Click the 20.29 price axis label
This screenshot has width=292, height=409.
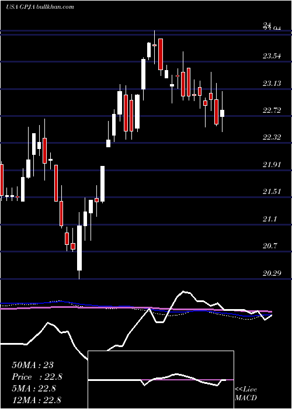[x=272, y=273]
